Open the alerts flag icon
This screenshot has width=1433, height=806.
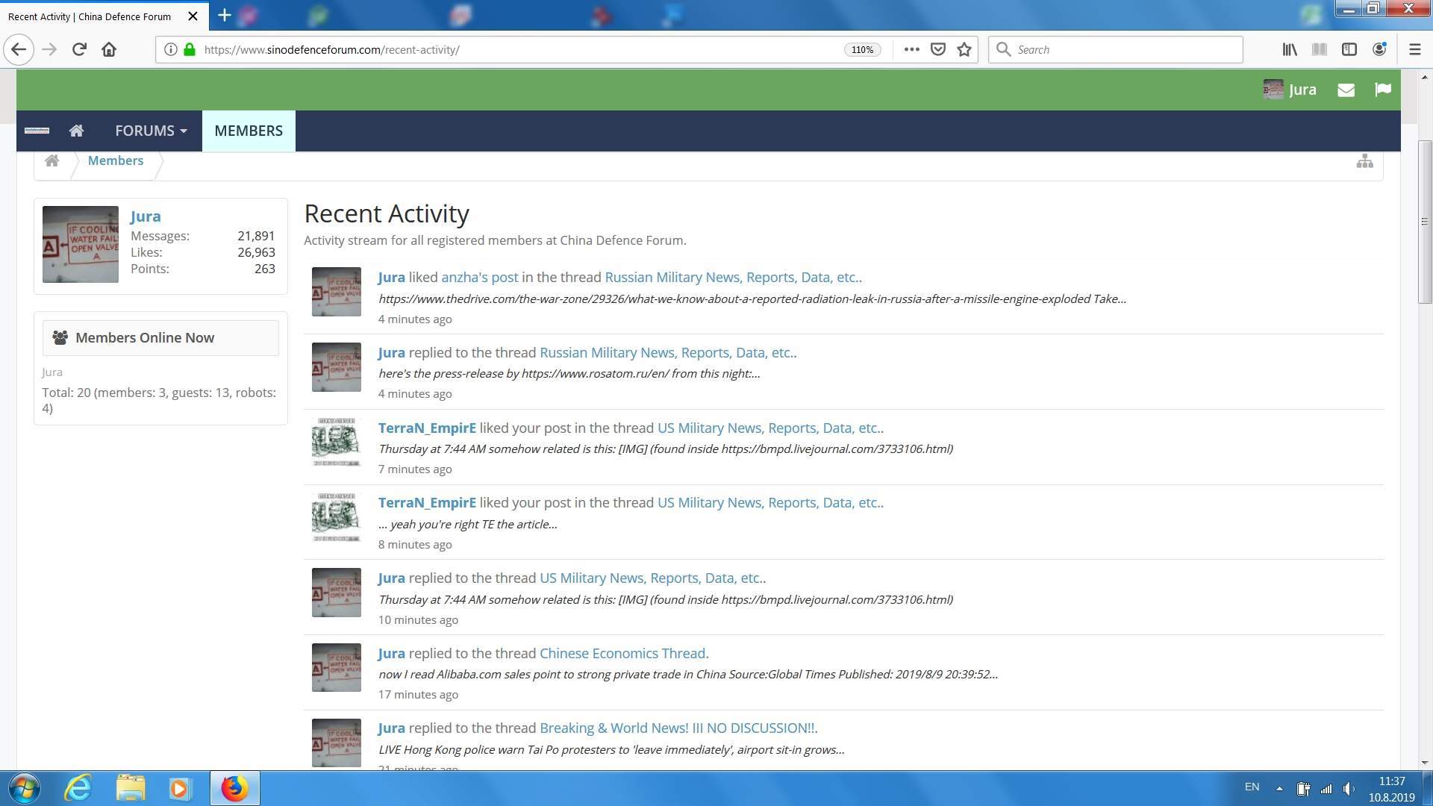click(1382, 90)
